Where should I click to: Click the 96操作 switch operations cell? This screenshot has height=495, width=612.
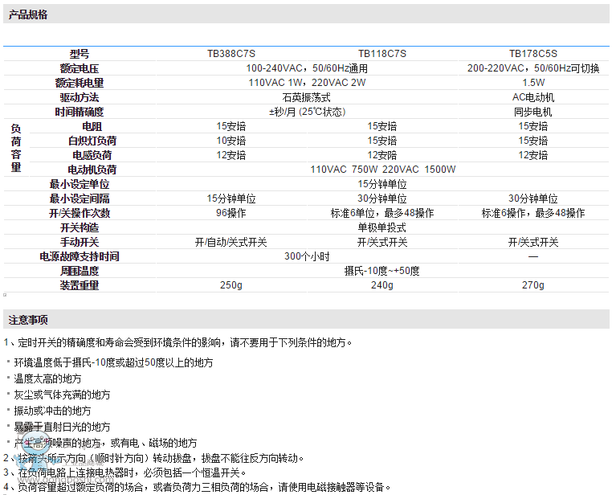click(x=231, y=213)
